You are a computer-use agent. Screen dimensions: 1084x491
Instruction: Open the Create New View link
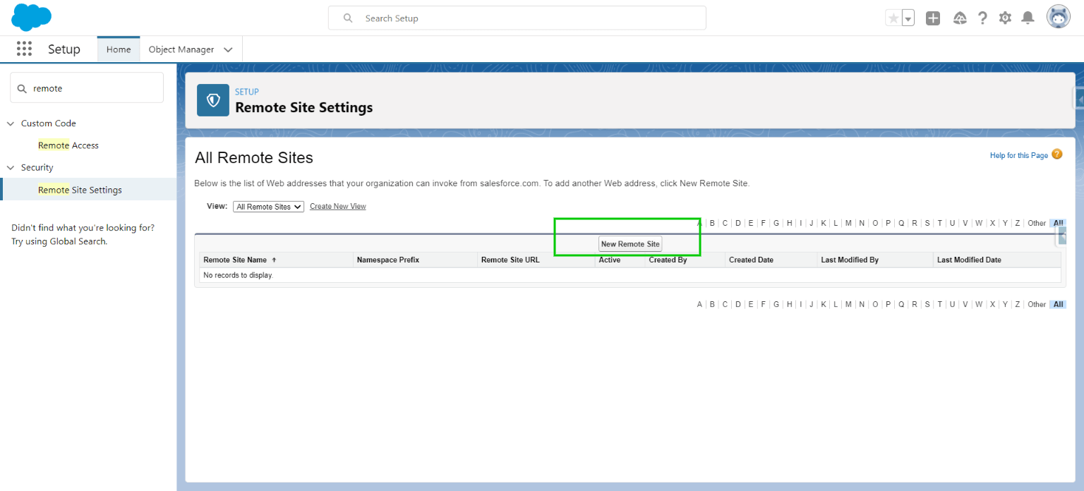click(x=337, y=206)
